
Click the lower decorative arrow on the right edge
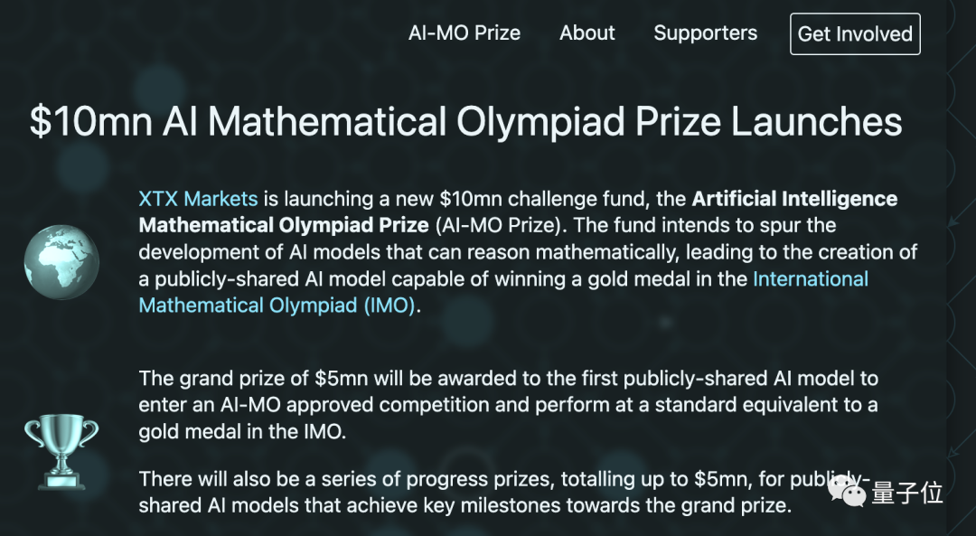click(x=955, y=451)
